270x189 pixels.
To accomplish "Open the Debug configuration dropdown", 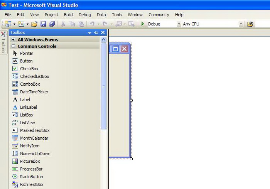I will (179, 24).
